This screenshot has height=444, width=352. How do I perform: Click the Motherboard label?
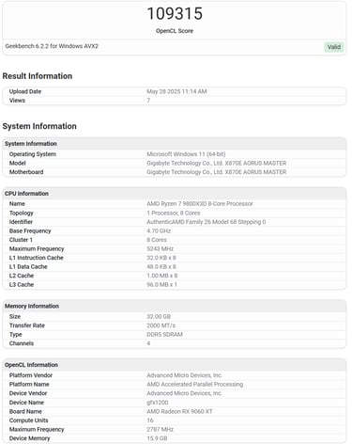coord(26,172)
